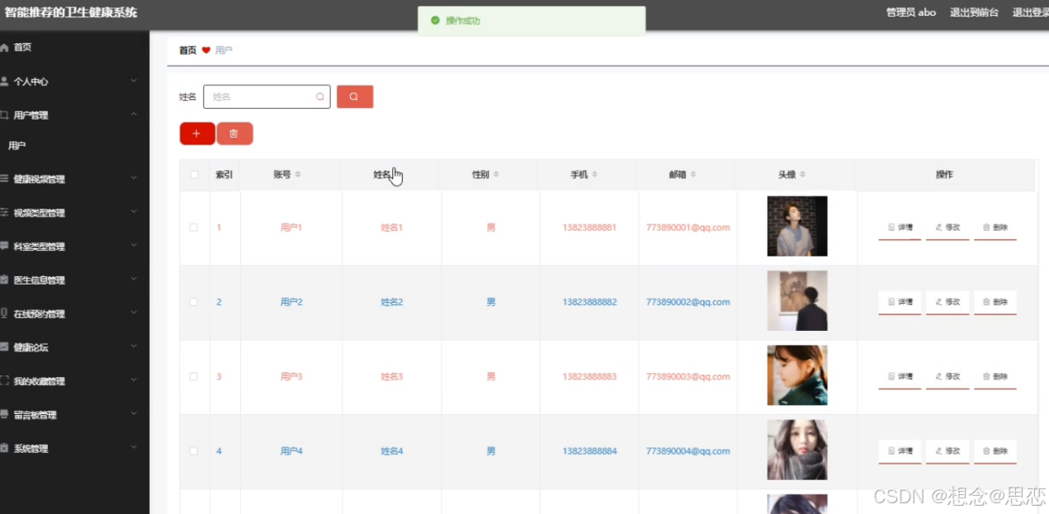
Task: Check the checkbox for 用户3 row
Action: click(194, 376)
